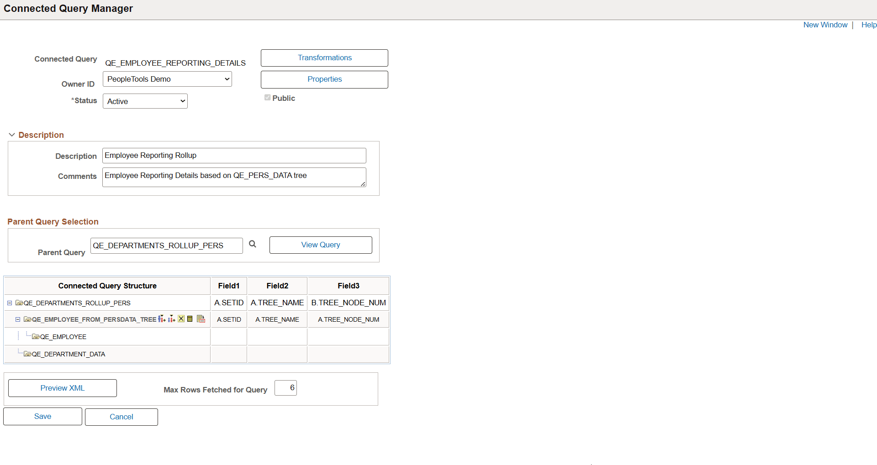Click the View Query button
The width and height of the screenshot is (877, 465).
[321, 245]
